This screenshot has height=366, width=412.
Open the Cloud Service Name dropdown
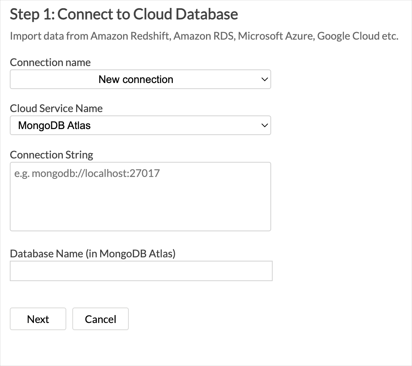[x=140, y=125]
